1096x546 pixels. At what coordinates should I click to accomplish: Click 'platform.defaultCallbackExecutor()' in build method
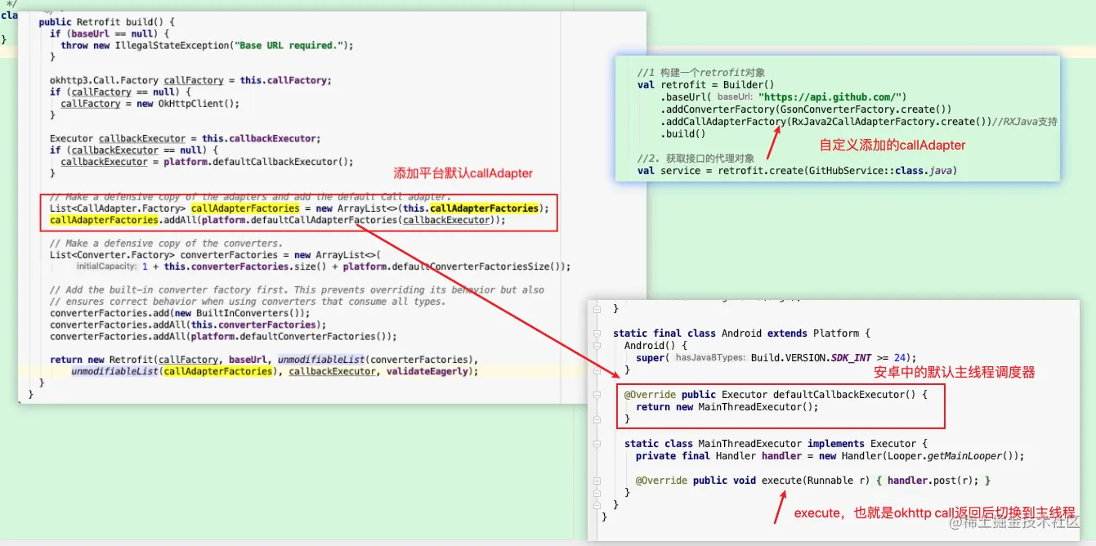(252, 162)
